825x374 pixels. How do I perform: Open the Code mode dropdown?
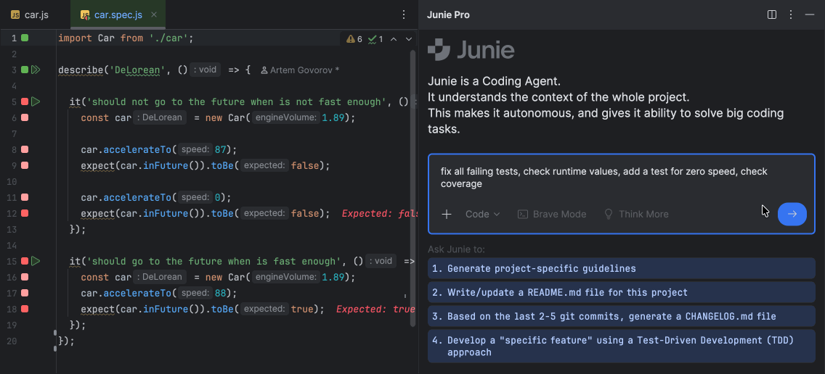(x=482, y=214)
